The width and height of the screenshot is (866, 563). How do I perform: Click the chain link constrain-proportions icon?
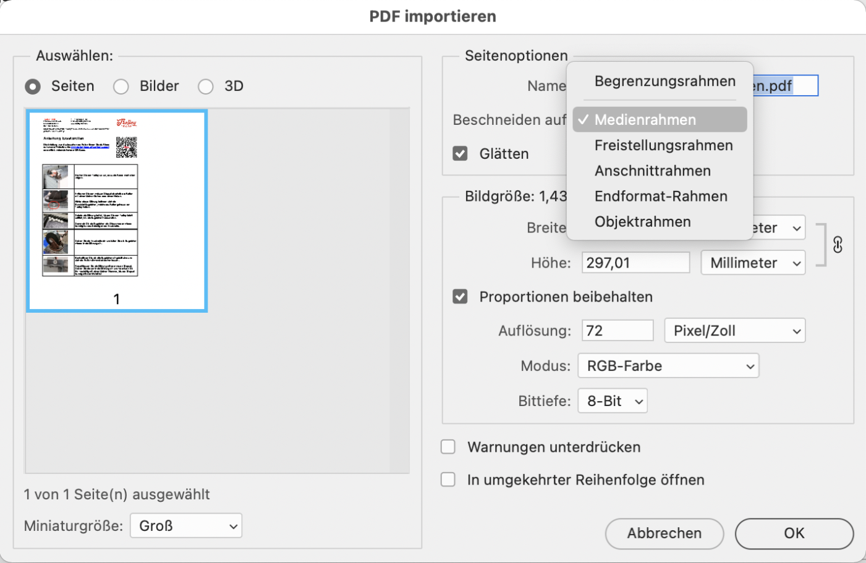point(838,245)
